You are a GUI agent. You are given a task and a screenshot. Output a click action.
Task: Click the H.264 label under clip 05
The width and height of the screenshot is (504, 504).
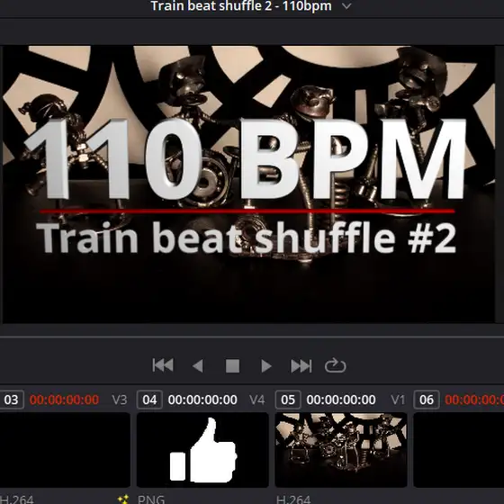pos(293,499)
